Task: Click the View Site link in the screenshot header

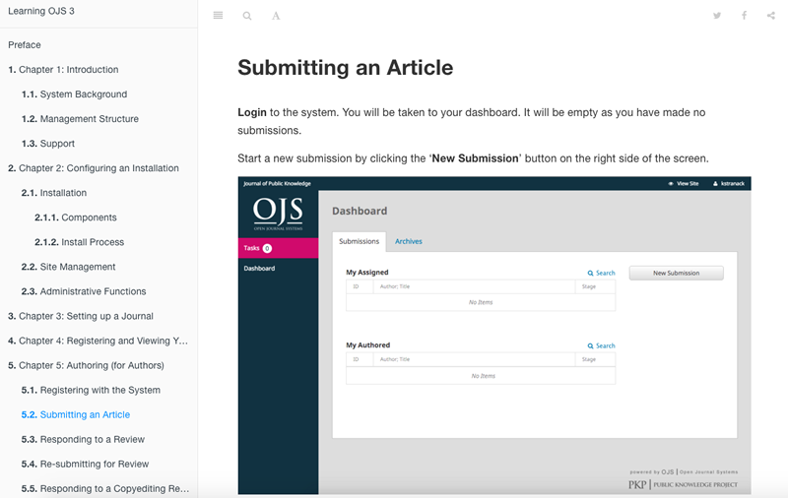Action: (684, 183)
